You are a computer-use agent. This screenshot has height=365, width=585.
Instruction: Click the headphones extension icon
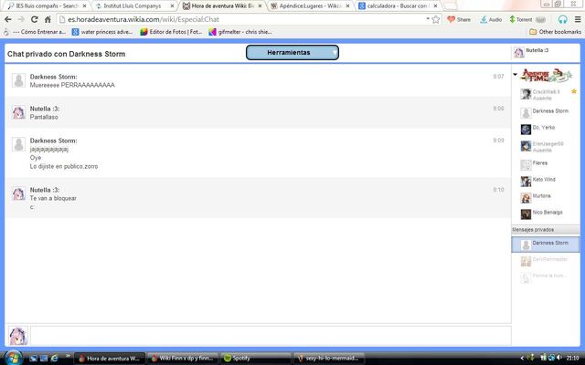point(563,19)
